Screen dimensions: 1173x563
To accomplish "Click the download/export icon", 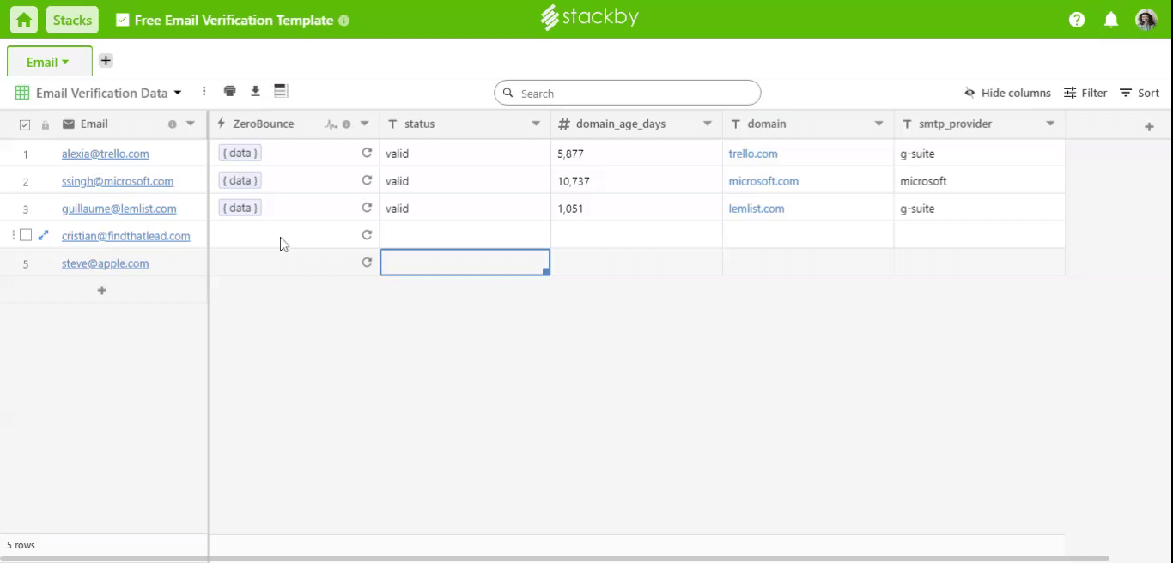I will pyautogui.click(x=255, y=92).
